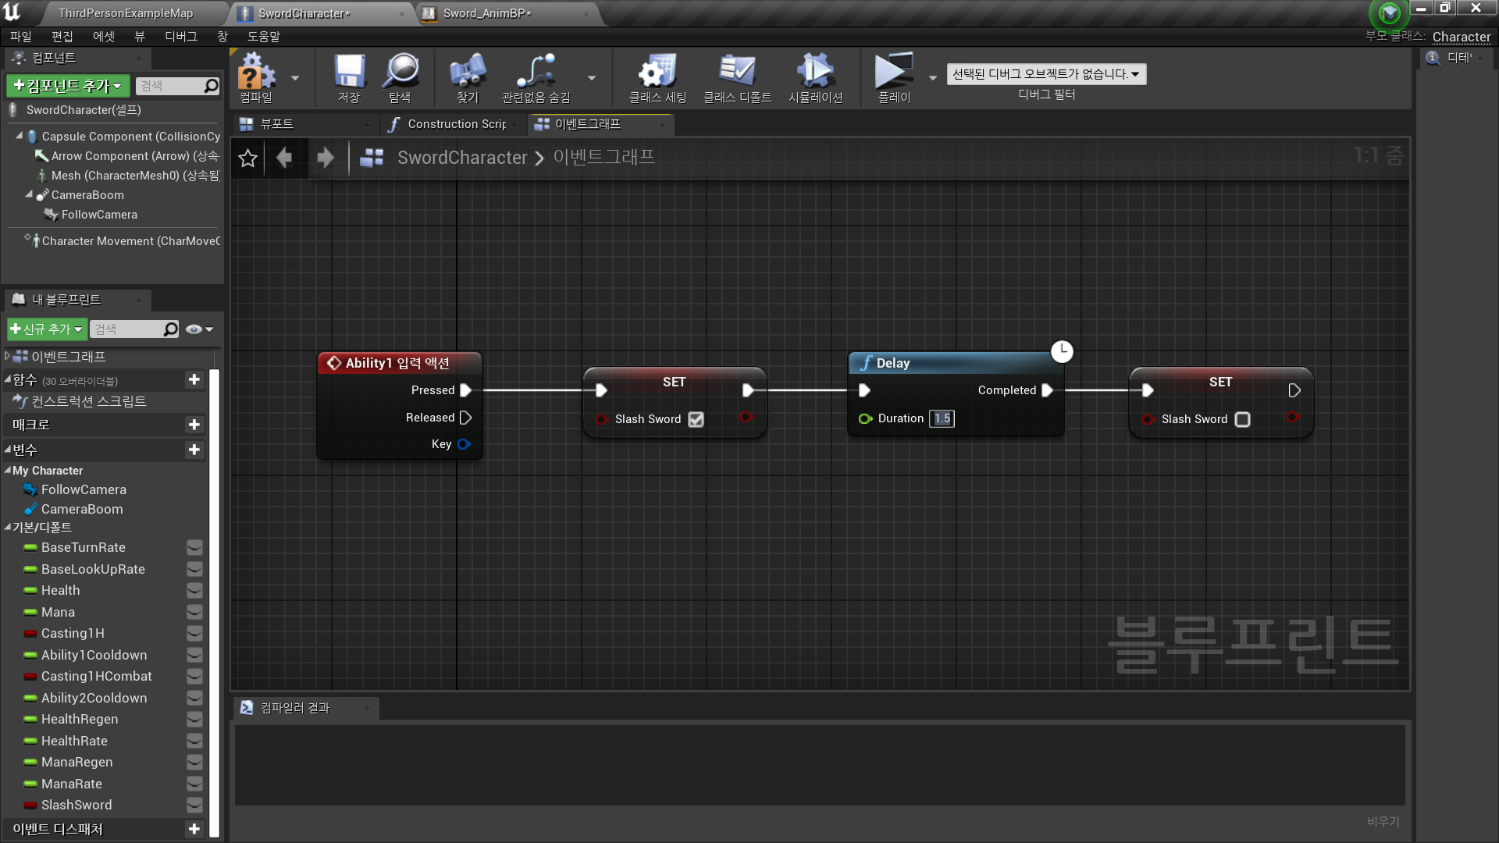Open Add Component (컴포넌트 추가) dropdown
1499x843 pixels.
[x=68, y=86]
